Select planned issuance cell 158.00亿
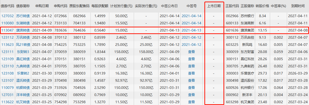The height and width of the screenshot is (105, 309). pyautogui.click(x=121, y=52)
